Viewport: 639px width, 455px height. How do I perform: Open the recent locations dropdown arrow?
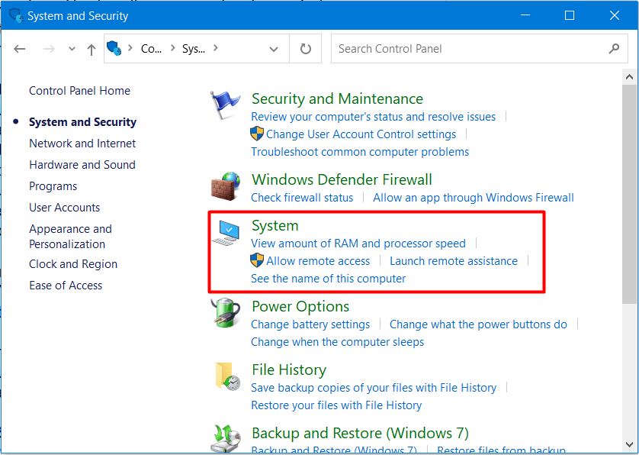pos(72,49)
